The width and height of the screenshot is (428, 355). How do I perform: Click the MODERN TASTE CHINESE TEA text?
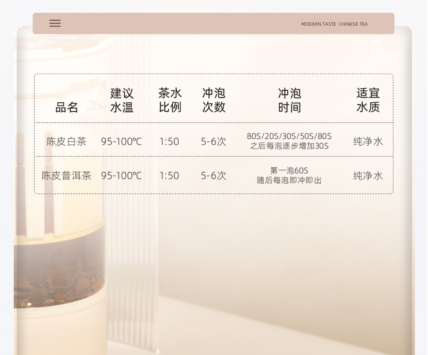point(334,24)
